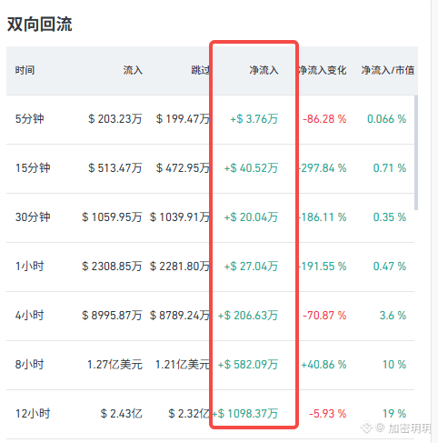This screenshot has height=443, width=438.
Task: Click the change value +40.86 %
Action: coord(324,364)
